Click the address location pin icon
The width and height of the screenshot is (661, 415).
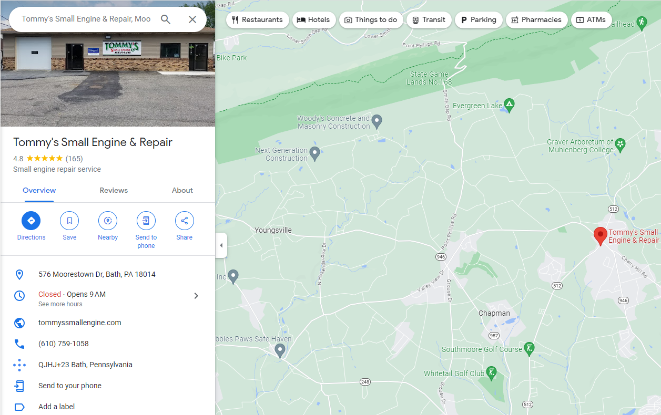click(19, 274)
